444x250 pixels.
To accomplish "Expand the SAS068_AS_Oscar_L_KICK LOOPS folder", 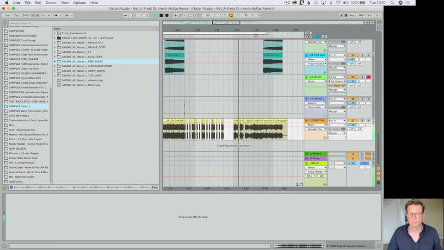I will click(55, 56).
